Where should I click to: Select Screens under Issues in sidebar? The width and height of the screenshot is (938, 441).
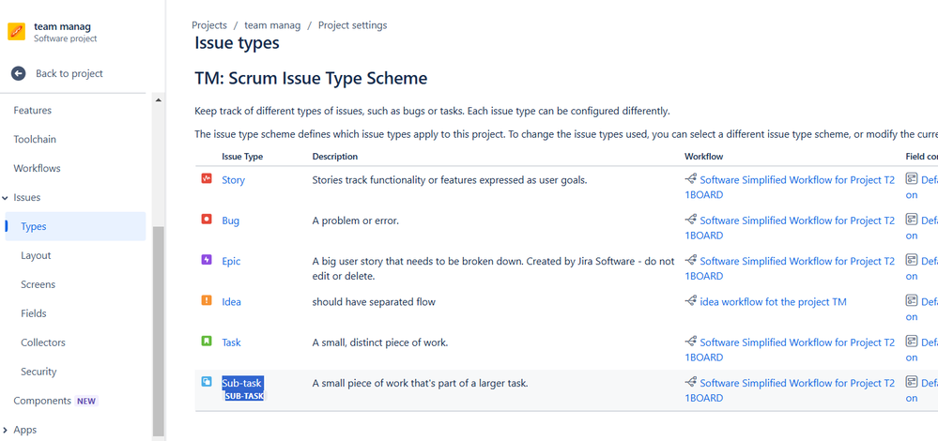pos(38,284)
